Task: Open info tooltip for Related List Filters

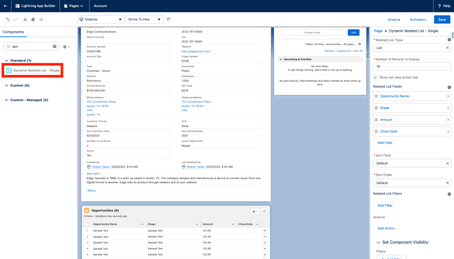Action: [x=449, y=194]
